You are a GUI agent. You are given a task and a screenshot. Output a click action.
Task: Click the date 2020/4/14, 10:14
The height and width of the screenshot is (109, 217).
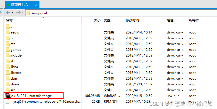(x=139, y=32)
